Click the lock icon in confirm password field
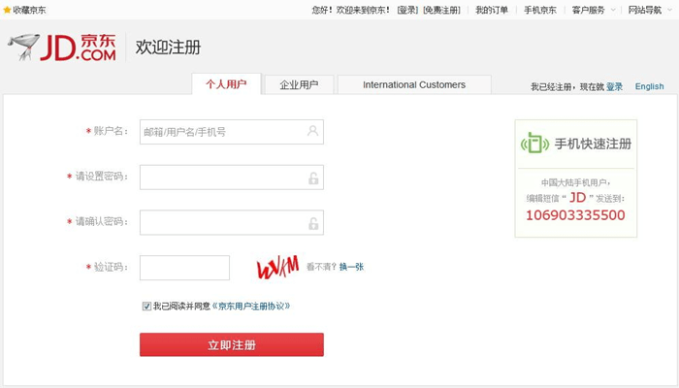The height and width of the screenshot is (388, 679). [x=312, y=223]
